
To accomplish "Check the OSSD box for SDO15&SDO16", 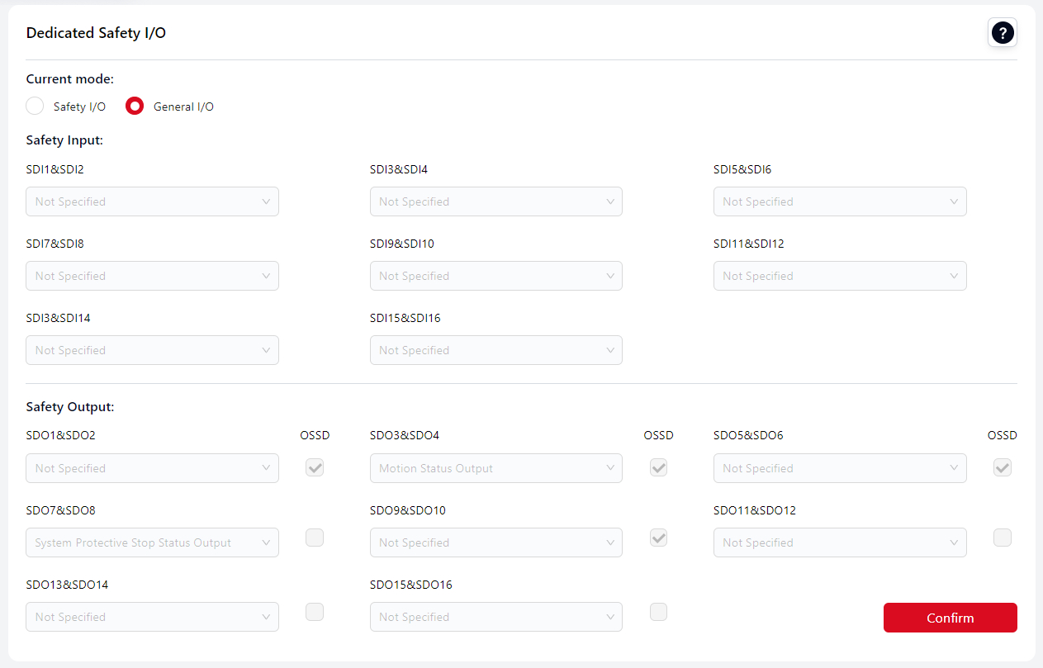I will (x=658, y=612).
